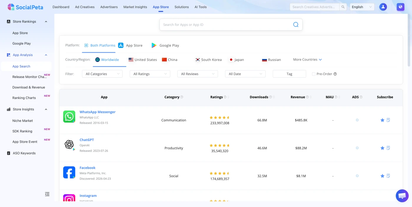Open the WhatsApp Messenger app icon
Screen dimensions: 412x207
coord(69,117)
